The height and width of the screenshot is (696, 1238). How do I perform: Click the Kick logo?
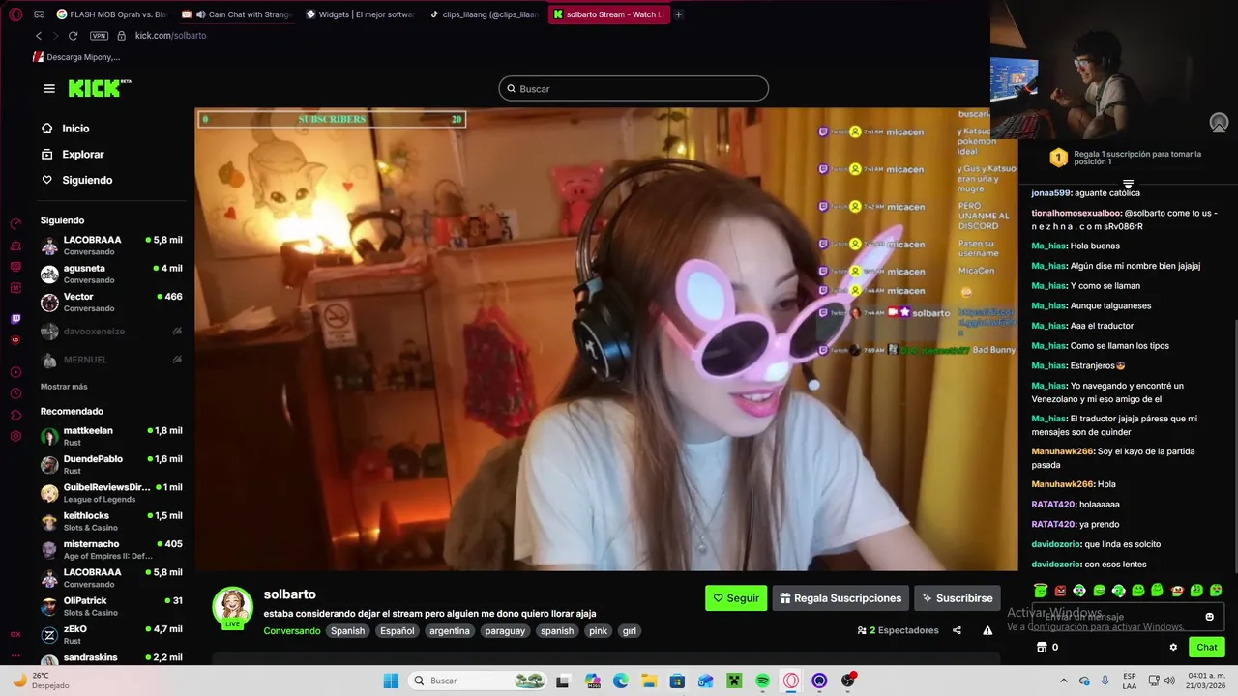click(x=100, y=88)
